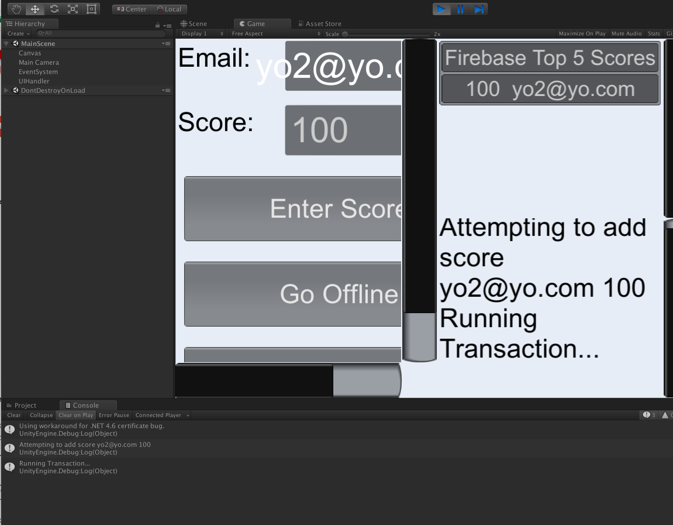
Task: Select the Rotate tool
Action: point(54,9)
